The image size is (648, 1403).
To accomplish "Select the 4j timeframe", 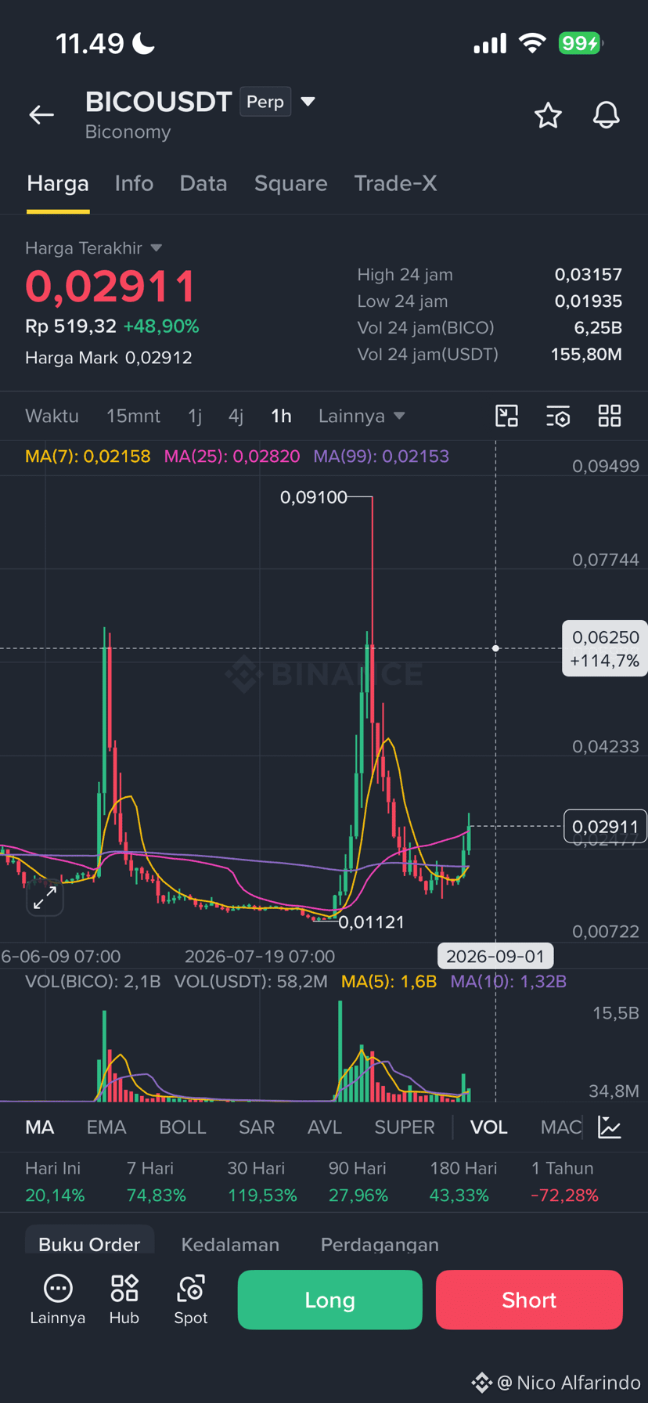I will coord(236,416).
